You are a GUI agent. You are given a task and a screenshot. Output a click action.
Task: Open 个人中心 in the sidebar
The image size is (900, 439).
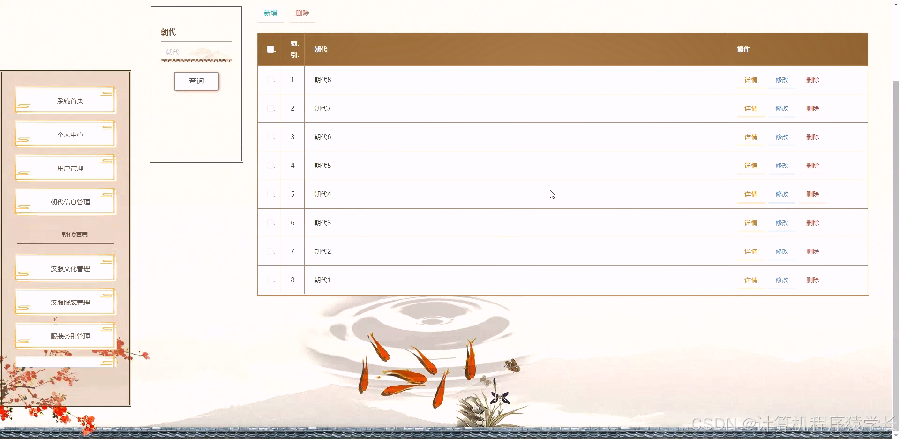pyautogui.click(x=66, y=134)
